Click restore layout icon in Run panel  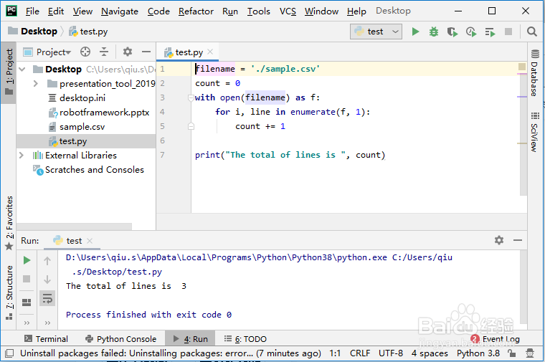pyautogui.click(x=27, y=303)
